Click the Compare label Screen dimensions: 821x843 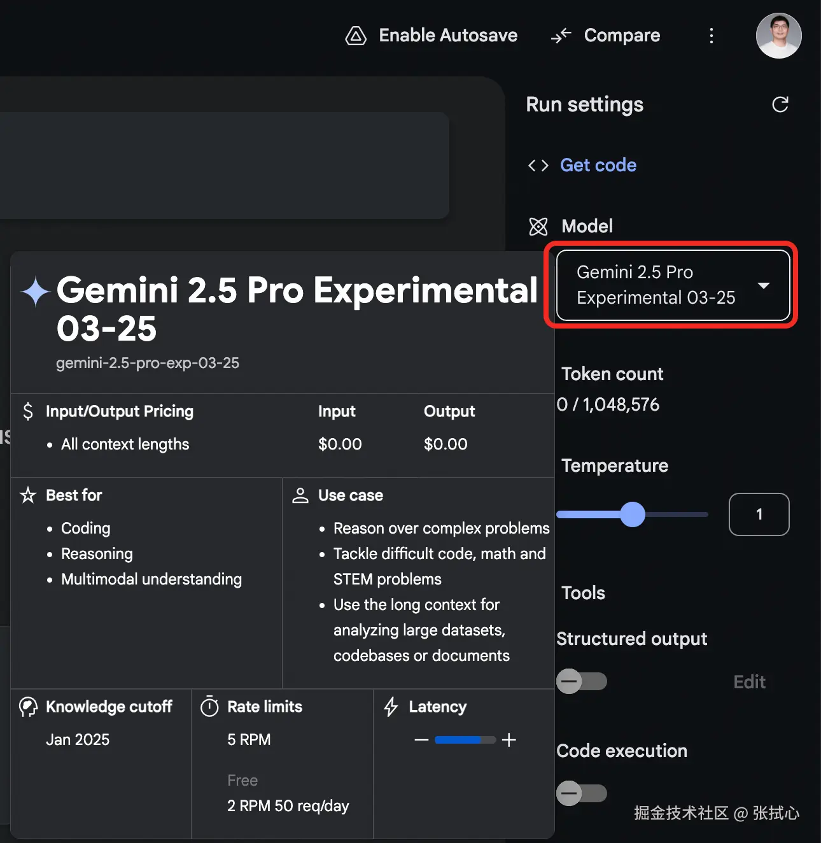(622, 36)
